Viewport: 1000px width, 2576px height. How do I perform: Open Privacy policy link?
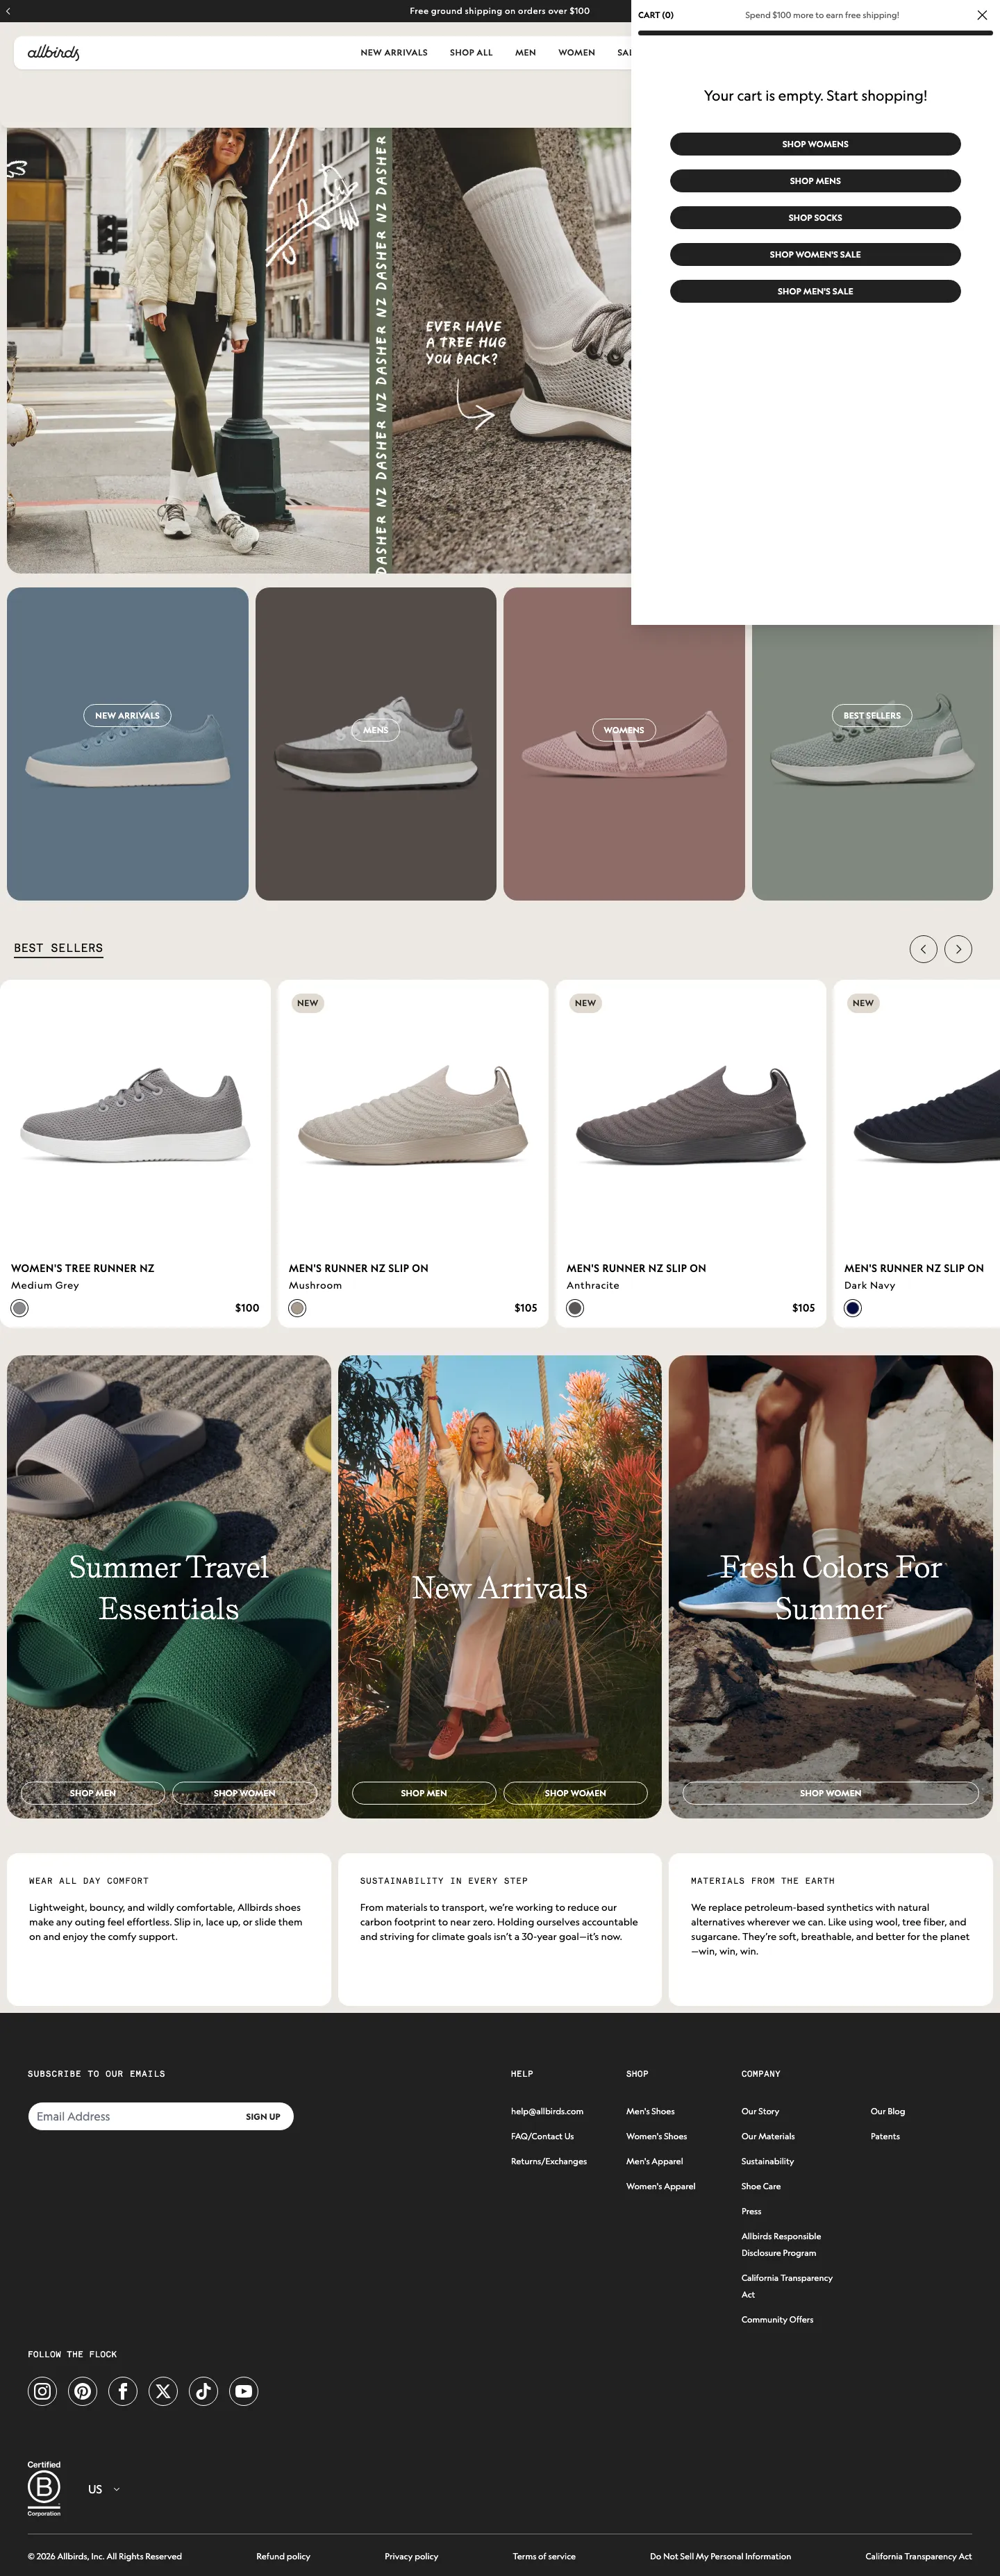(411, 2556)
